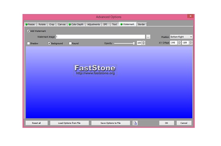Viewport: 221px width, 146px height.
Task: Uncheck the Add Watermark checkbox
Action: [29, 31]
